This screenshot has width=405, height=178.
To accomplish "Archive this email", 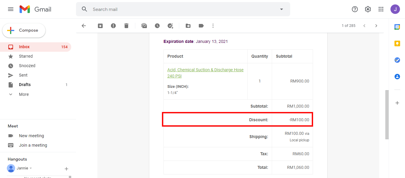I will pos(100,26).
